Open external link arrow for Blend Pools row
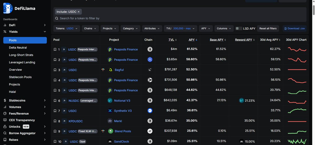The height and width of the screenshot is (145, 315). click(64, 131)
